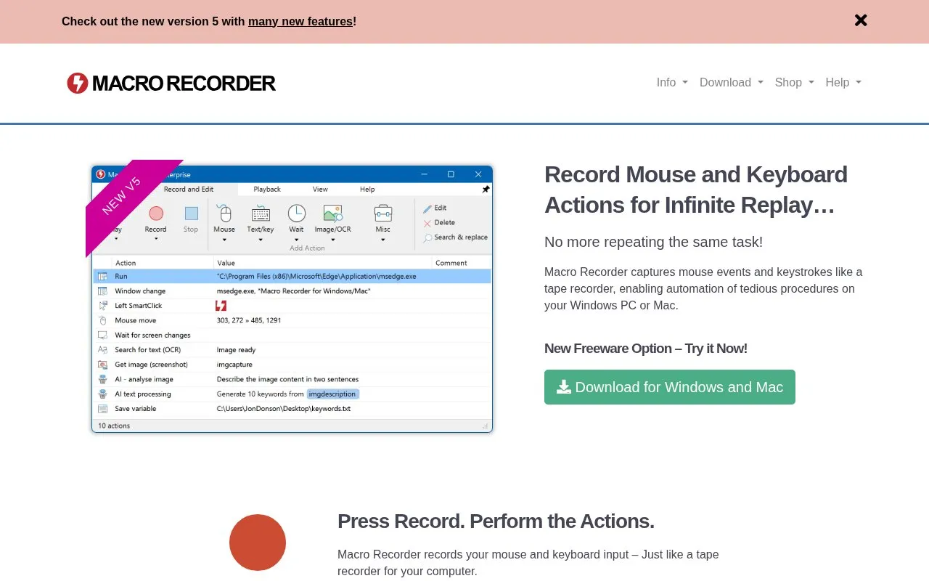Image resolution: width=929 pixels, height=581 pixels.
Task: Expand the Shop navigation dropdown
Action: click(795, 83)
